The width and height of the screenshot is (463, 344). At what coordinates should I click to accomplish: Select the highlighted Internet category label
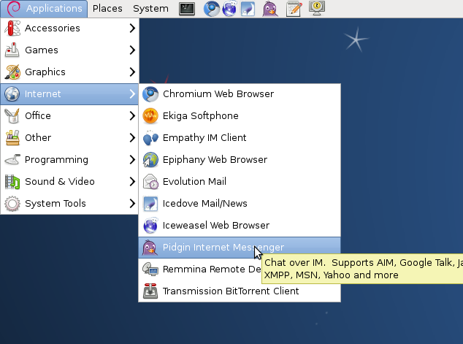42,94
